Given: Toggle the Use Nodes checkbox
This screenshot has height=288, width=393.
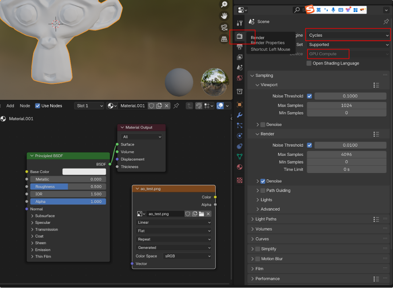Looking at the screenshot, I should pos(38,106).
